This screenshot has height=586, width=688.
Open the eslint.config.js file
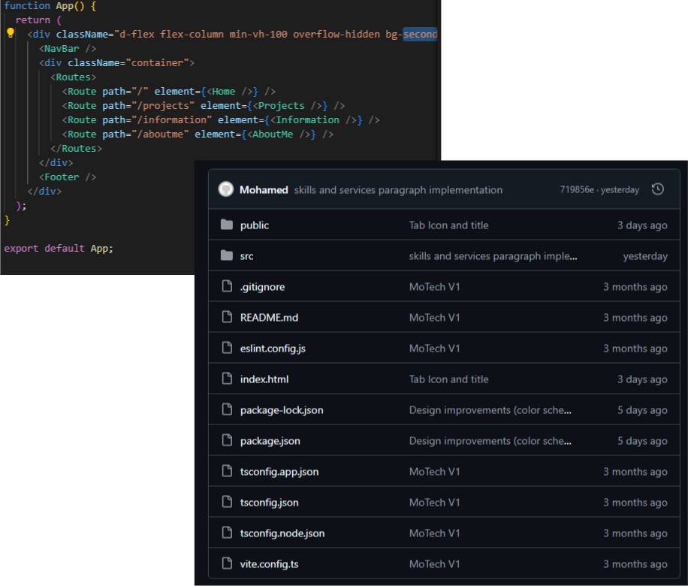(x=273, y=349)
